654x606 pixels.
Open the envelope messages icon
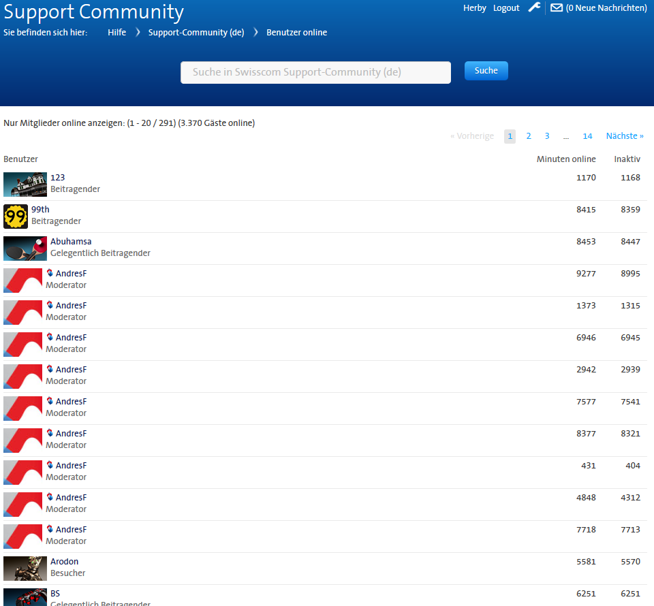click(x=557, y=8)
